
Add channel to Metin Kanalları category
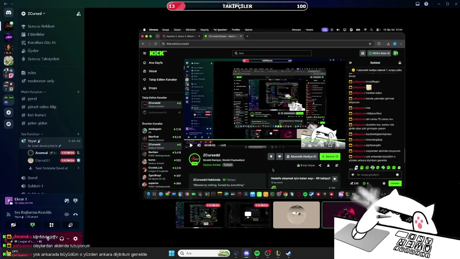(x=78, y=92)
